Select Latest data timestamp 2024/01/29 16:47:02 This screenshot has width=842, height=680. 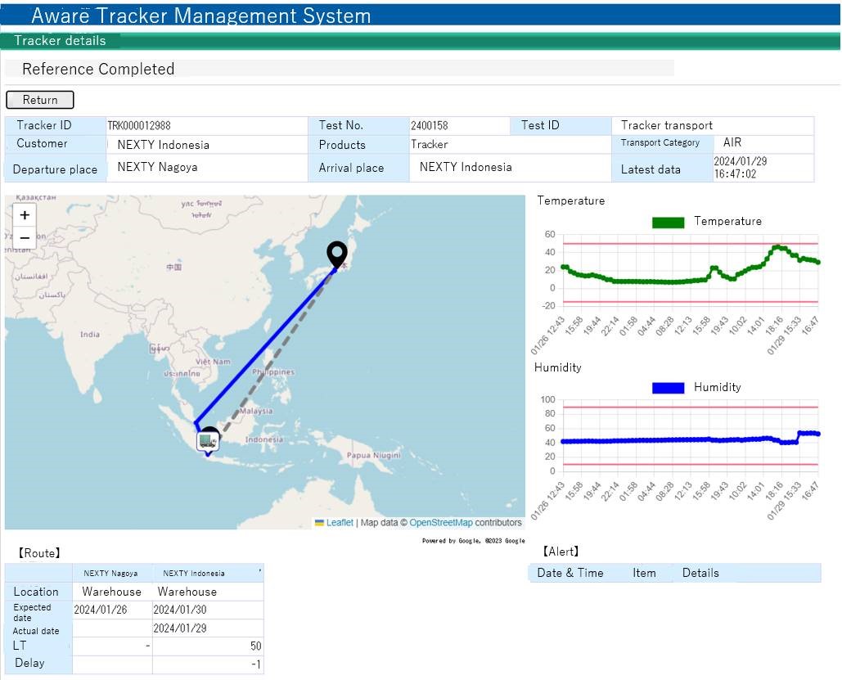click(x=740, y=168)
